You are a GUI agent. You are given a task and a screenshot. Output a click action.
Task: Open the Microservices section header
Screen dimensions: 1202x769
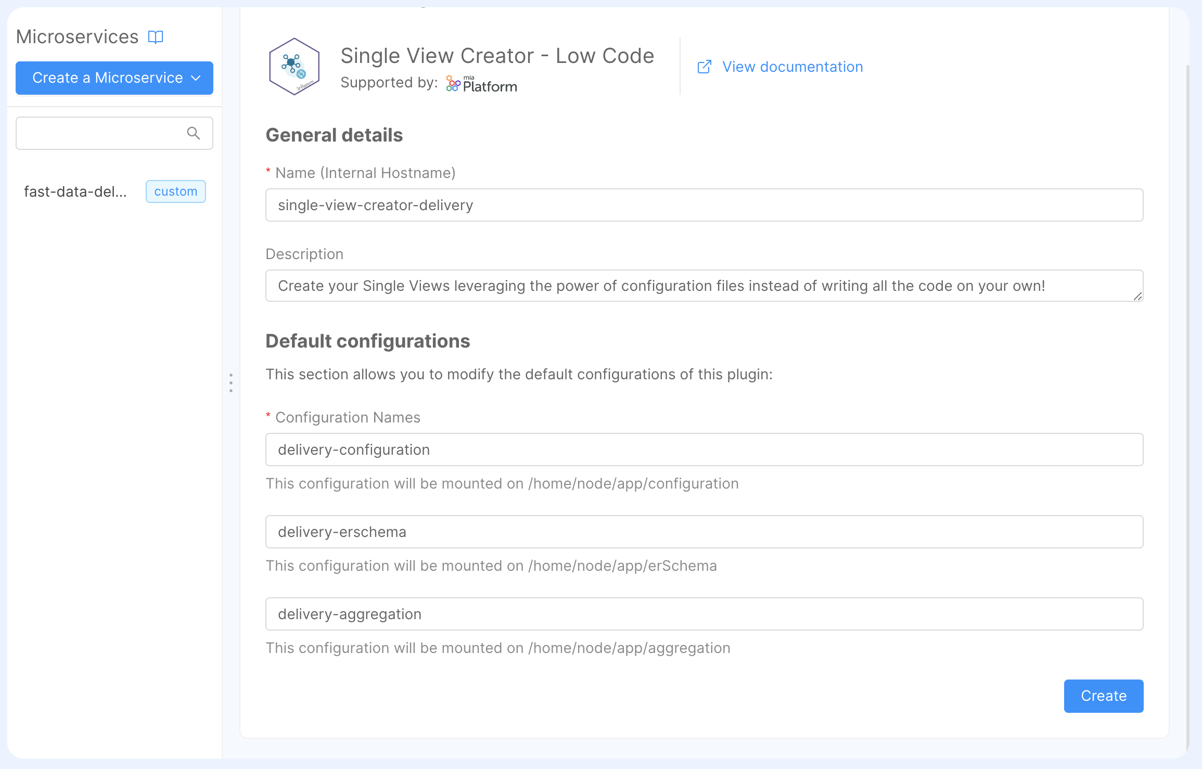click(x=77, y=36)
